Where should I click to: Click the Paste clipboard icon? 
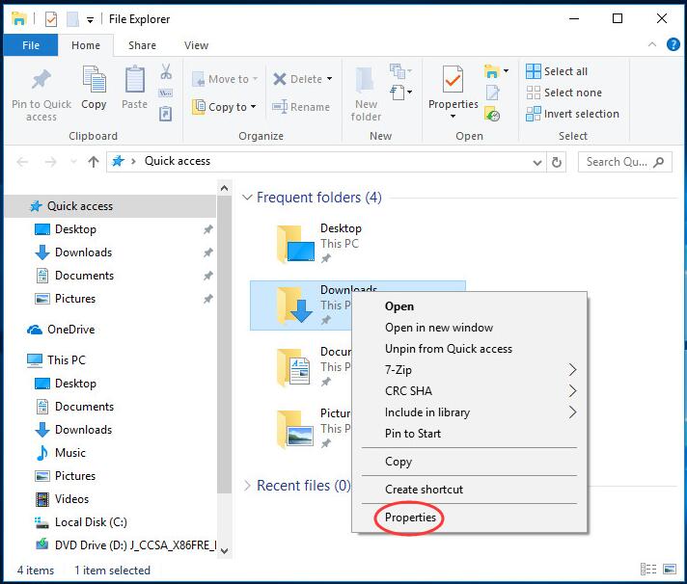click(135, 81)
